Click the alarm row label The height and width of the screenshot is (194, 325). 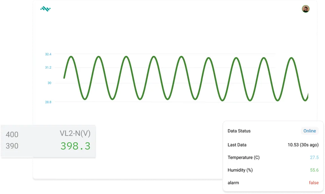233,183
